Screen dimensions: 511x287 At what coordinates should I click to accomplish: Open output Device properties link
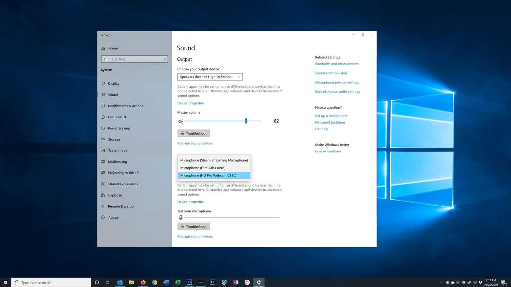pos(191,103)
